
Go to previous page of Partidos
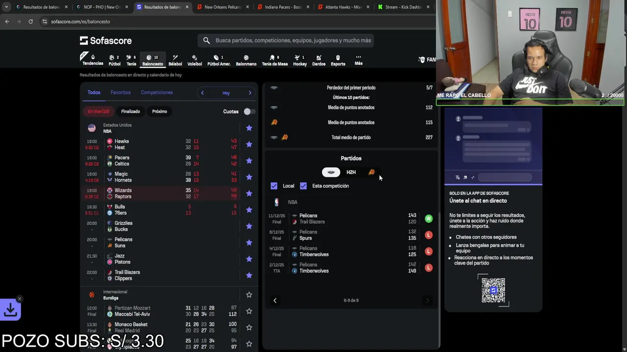(x=275, y=300)
